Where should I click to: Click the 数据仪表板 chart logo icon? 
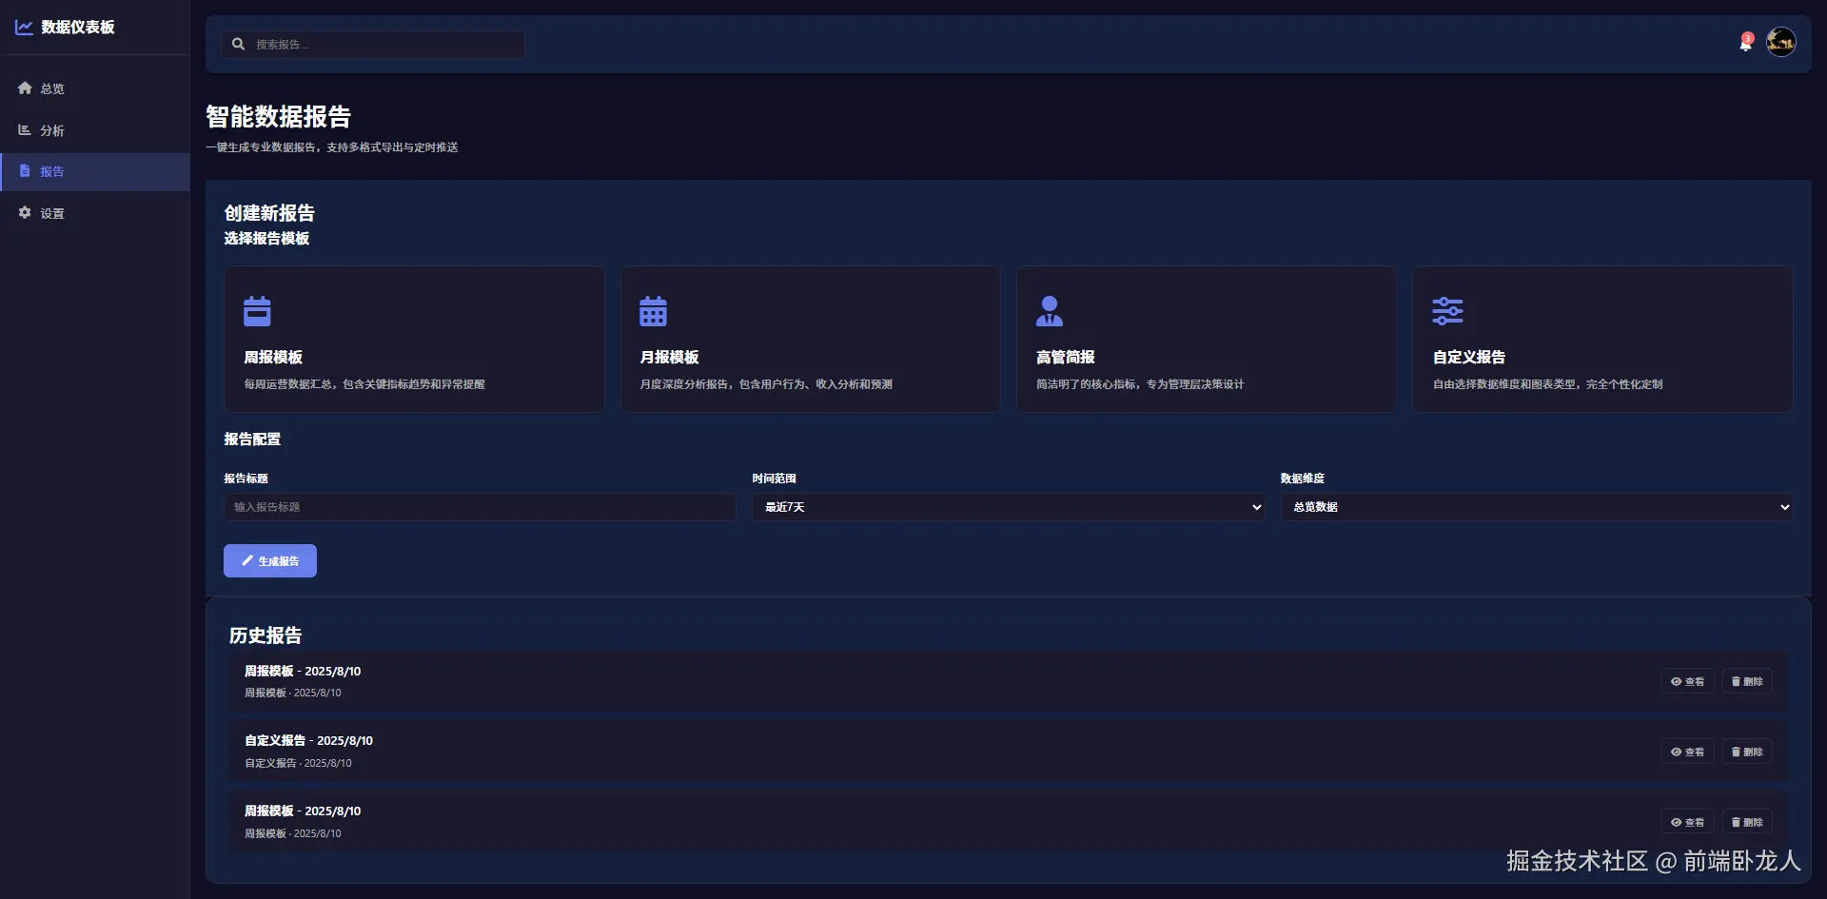tap(24, 28)
